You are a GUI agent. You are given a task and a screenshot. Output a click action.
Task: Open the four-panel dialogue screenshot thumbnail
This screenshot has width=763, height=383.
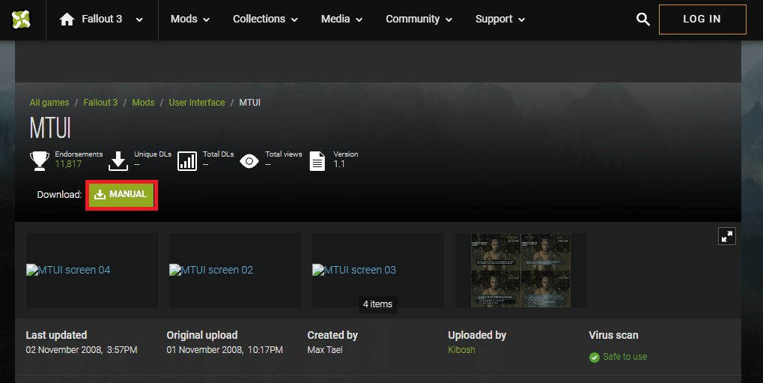click(520, 270)
